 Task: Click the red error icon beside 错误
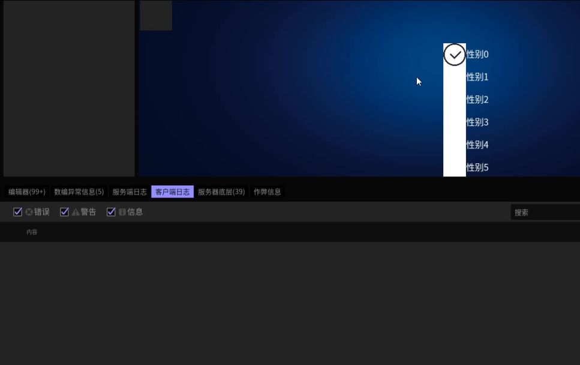(29, 212)
